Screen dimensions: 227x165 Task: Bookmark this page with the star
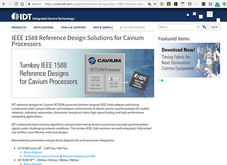(155, 4)
